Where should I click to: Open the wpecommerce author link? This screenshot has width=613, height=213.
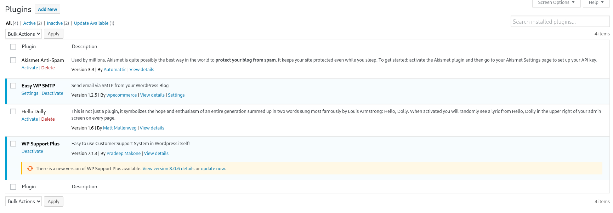121,95
